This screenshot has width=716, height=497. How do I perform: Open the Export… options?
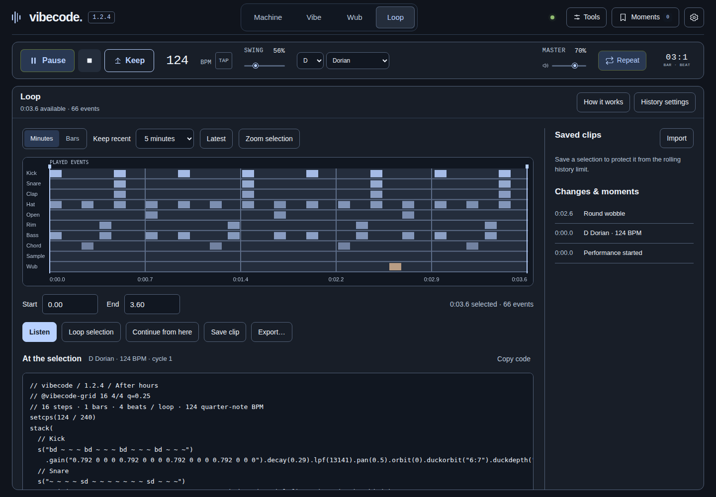click(x=271, y=332)
